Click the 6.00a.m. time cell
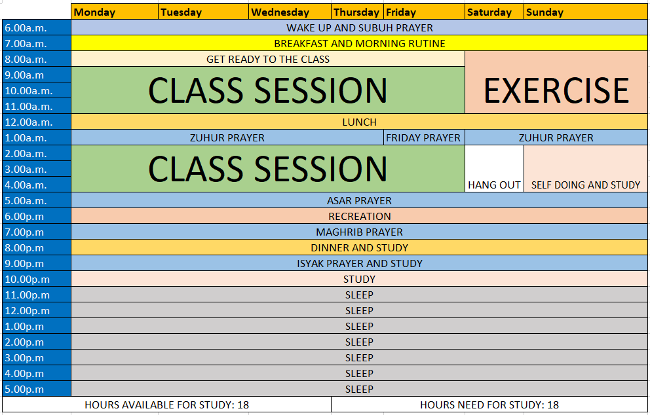 tap(36, 28)
